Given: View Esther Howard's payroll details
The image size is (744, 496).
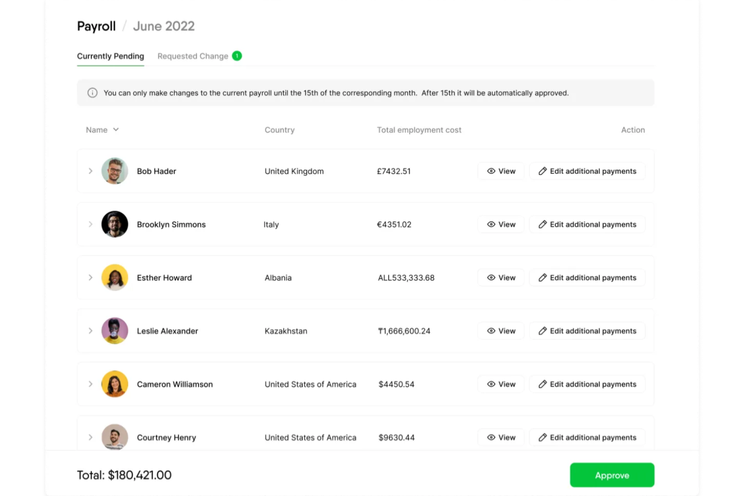Looking at the screenshot, I should [x=501, y=277].
